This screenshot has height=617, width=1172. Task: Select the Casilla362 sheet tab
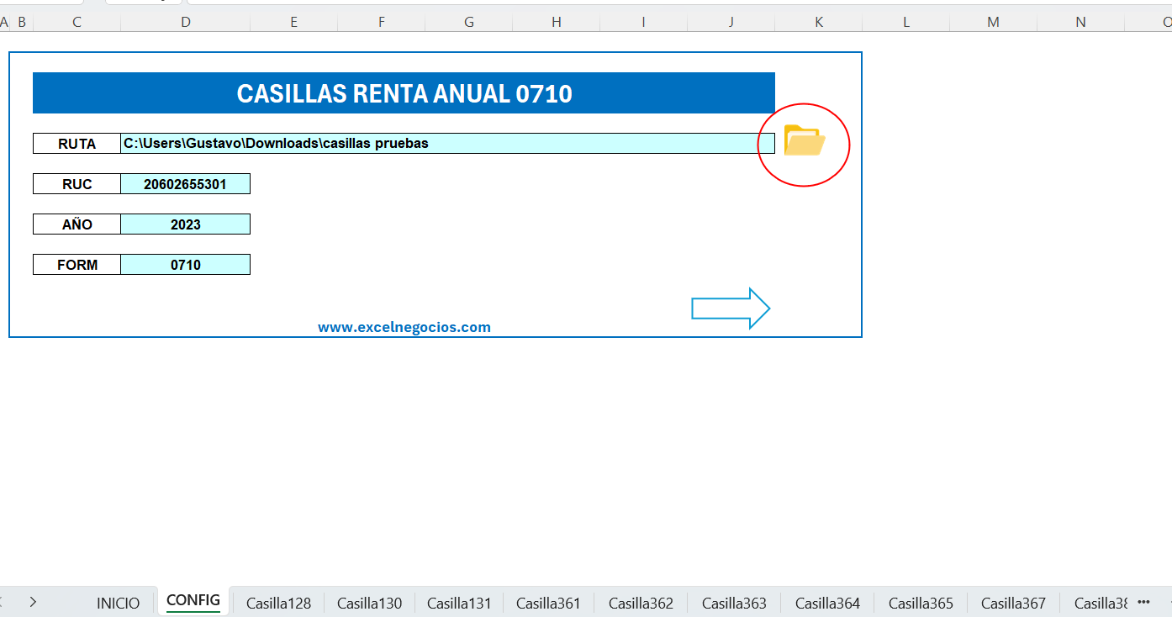pyautogui.click(x=641, y=603)
